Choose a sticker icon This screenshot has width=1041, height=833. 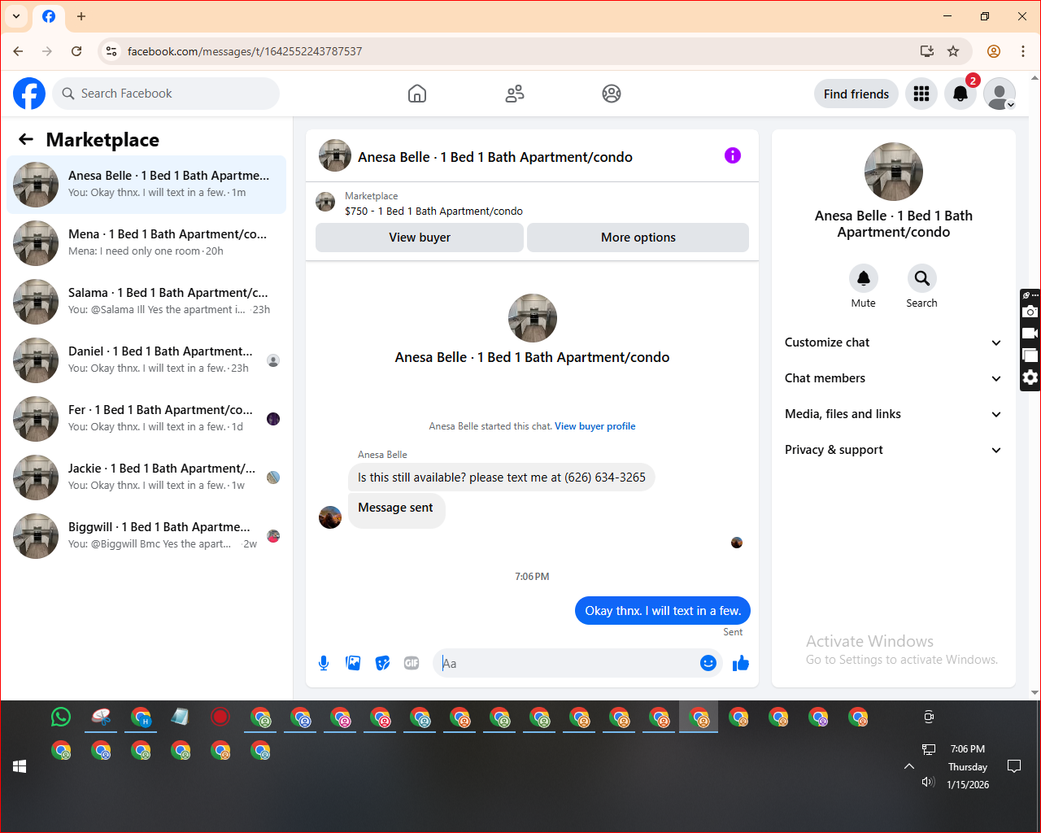point(382,663)
